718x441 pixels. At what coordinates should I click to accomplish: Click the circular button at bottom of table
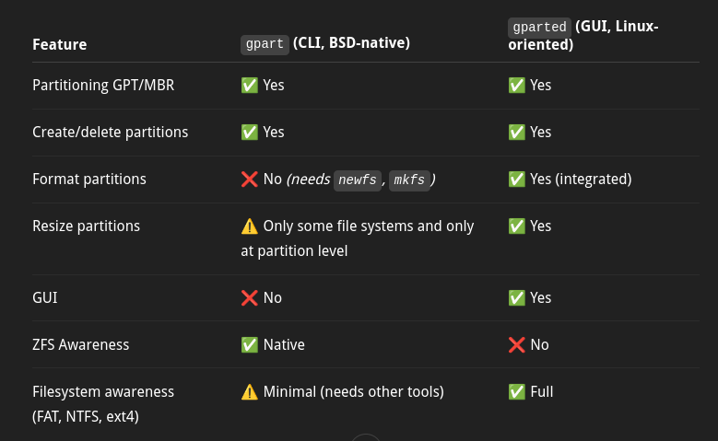coord(365,438)
